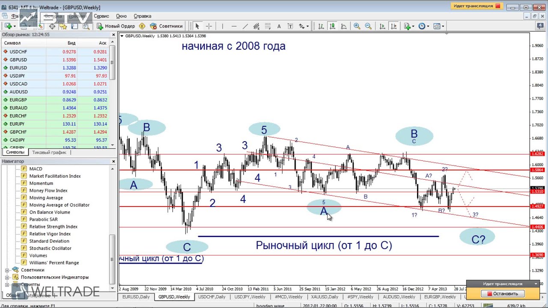
Task: Select the text 'A' tool
Action: [x=279, y=26]
